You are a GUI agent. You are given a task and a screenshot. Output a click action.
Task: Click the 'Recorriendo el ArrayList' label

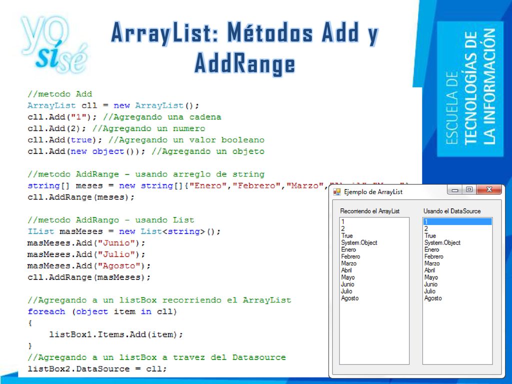pos(369,211)
